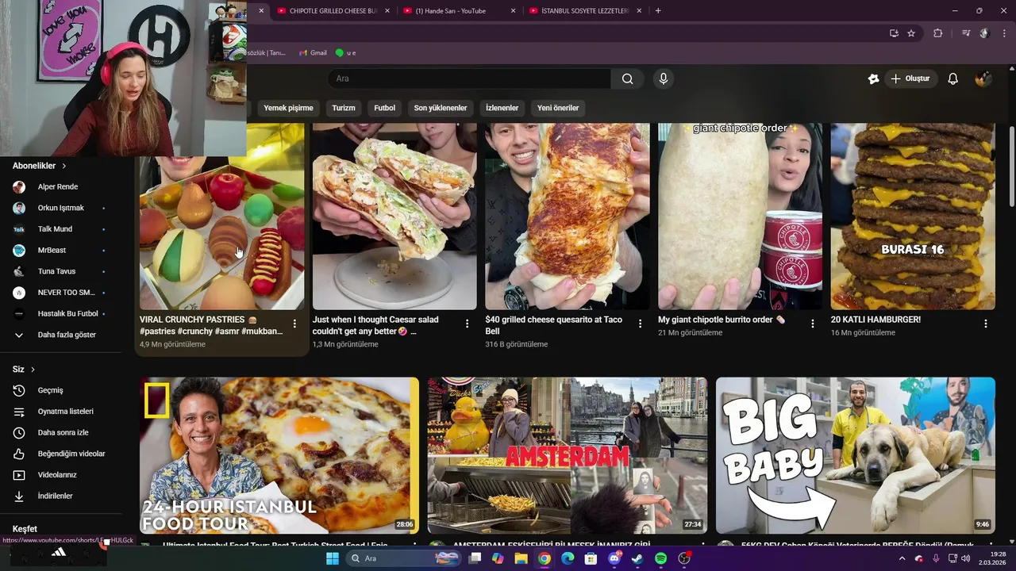Open Chrome profile avatar
The height and width of the screenshot is (571, 1016).
(984, 33)
